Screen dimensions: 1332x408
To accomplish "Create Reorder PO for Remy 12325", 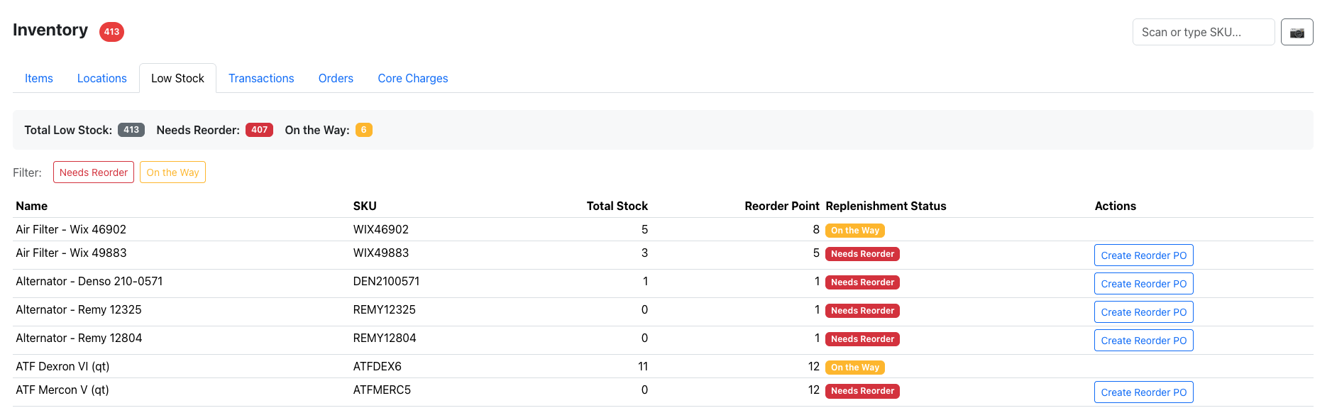I will pyautogui.click(x=1143, y=312).
